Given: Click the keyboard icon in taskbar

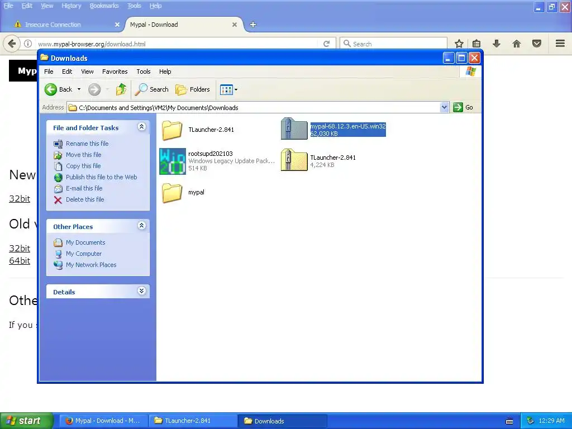Looking at the screenshot, I should tap(509, 421).
